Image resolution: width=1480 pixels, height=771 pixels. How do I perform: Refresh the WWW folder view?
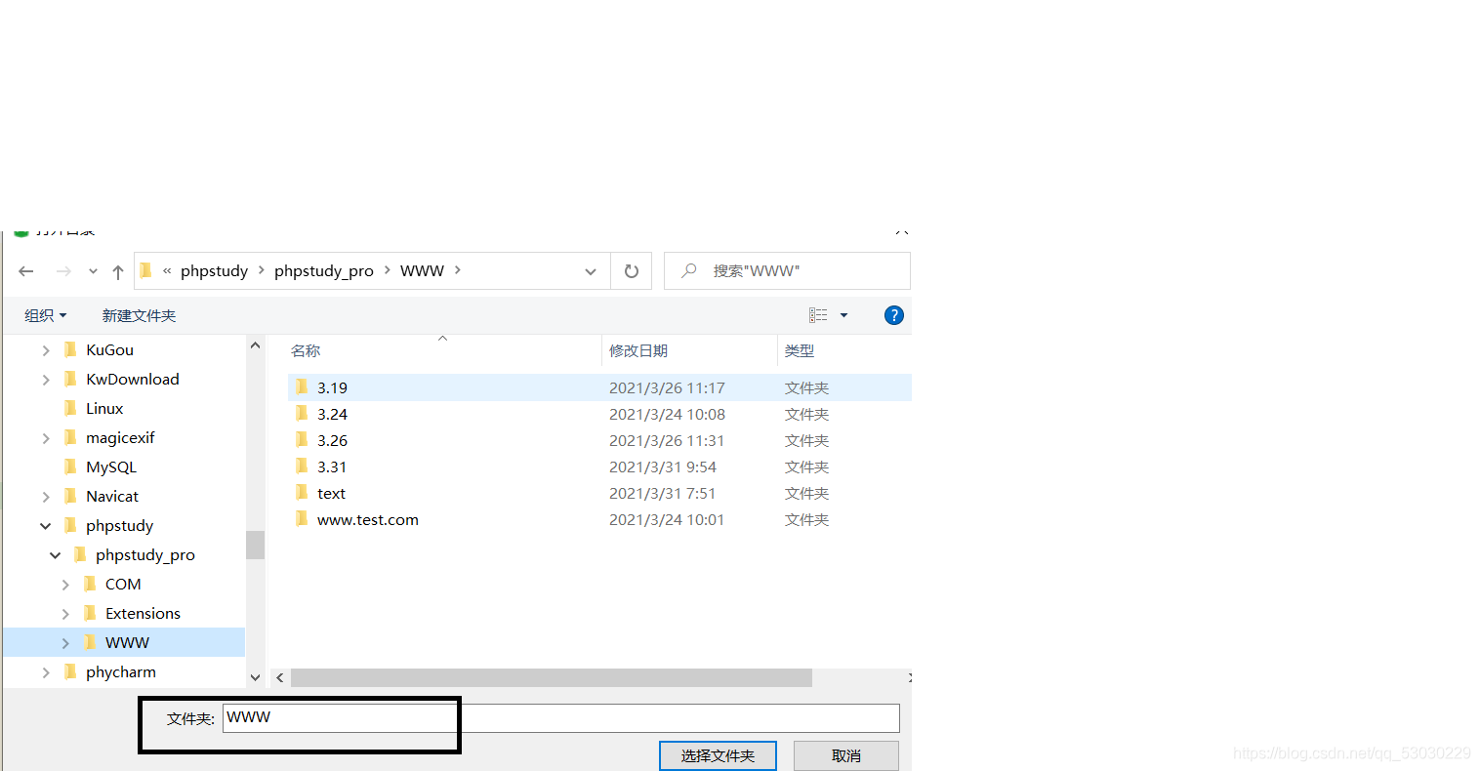point(632,271)
